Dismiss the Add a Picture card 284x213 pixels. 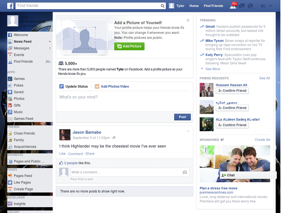click(188, 20)
